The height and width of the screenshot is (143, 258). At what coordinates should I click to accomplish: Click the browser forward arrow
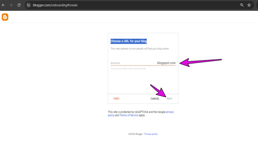tap(11, 5)
